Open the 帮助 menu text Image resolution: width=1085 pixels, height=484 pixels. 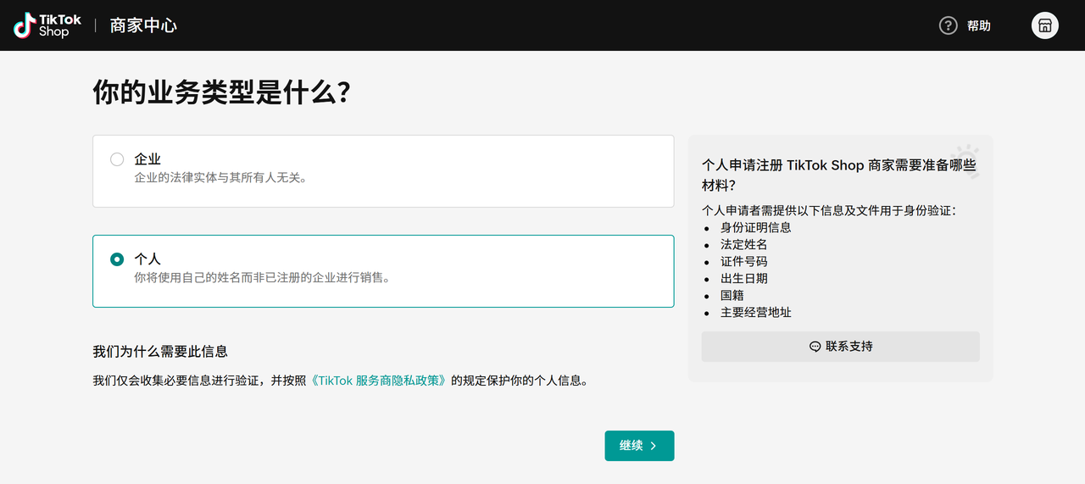pos(978,25)
